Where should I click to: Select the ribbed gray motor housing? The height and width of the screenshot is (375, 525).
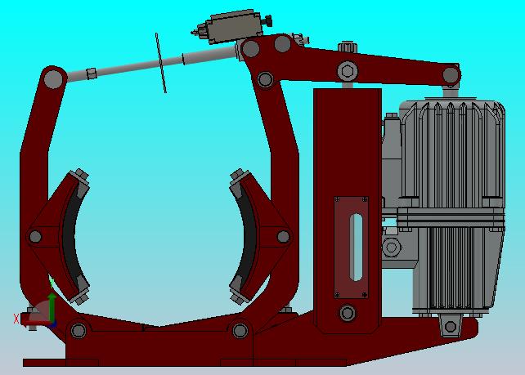point(453,154)
